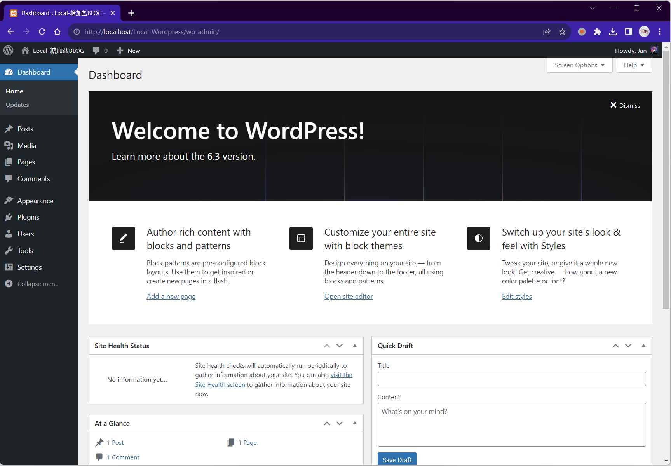Click the browser home icon
Screen dimensions: 671x466
click(58, 31)
